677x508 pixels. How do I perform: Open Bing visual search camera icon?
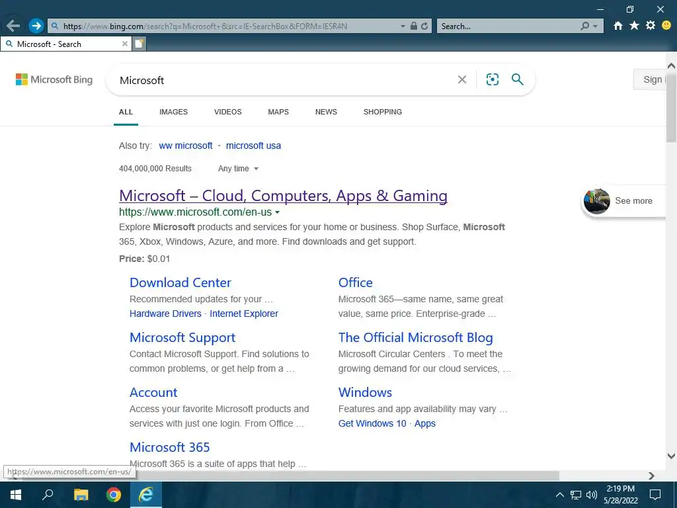click(x=492, y=79)
